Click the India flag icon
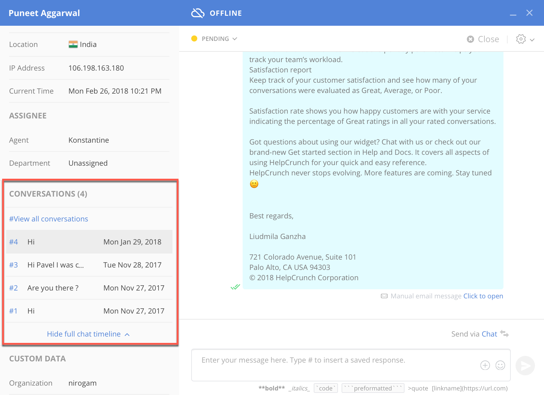 tap(73, 44)
